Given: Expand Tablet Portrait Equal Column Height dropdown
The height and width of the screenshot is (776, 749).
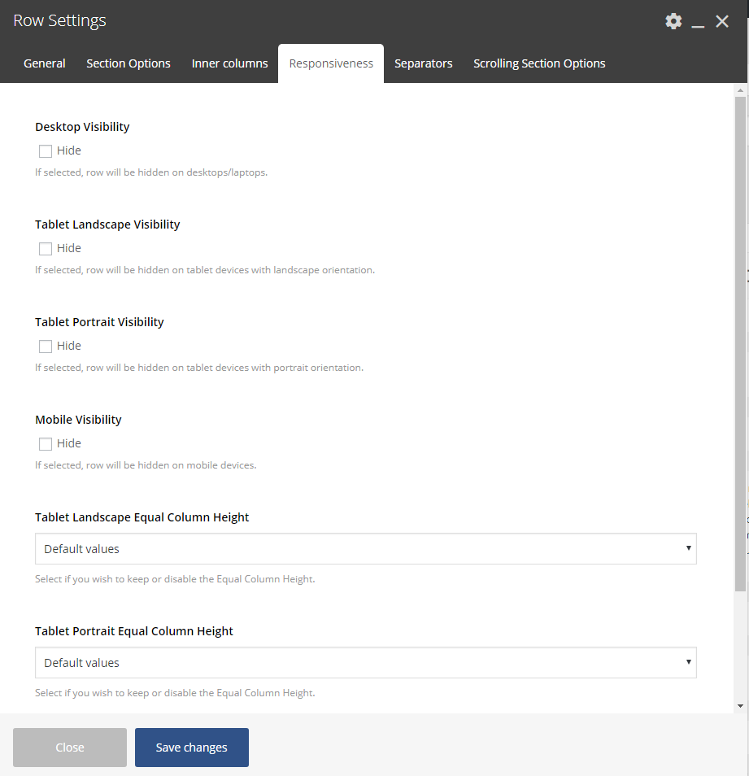Looking at the screenshot, I should [x=365, y=663].
